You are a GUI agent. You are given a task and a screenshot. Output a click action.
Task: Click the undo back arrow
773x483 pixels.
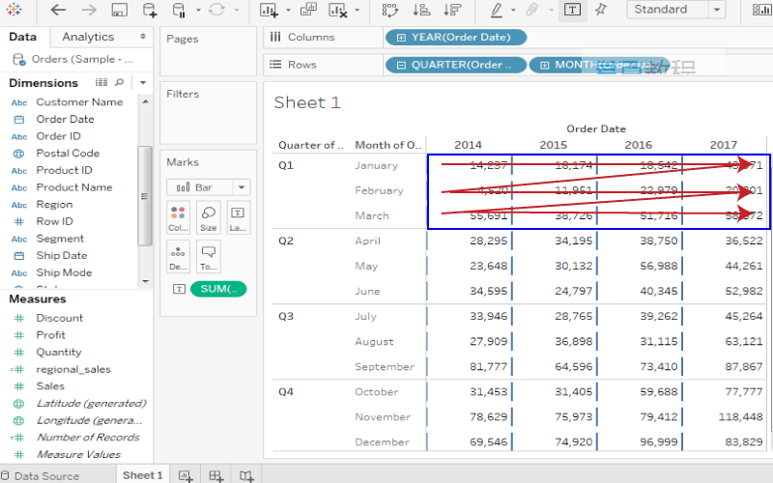58,10
